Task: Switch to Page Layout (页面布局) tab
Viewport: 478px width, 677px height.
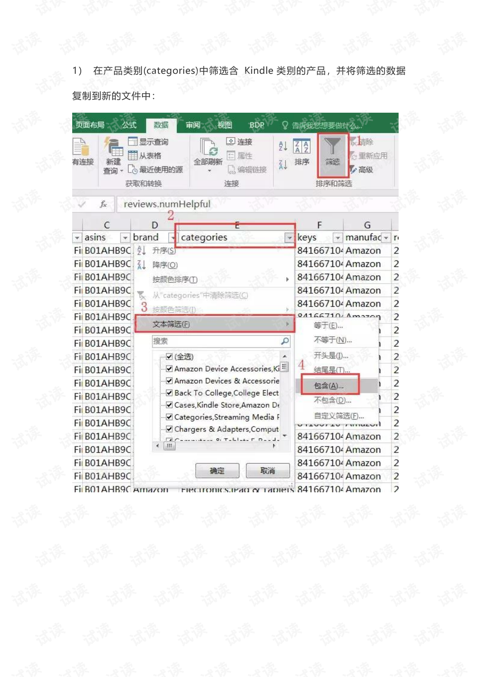Action: [x=90, y=125]
